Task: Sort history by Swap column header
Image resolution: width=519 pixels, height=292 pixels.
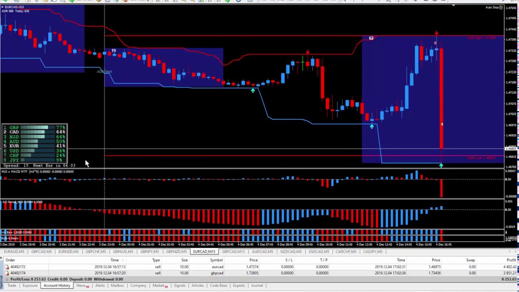Action: 470,260
